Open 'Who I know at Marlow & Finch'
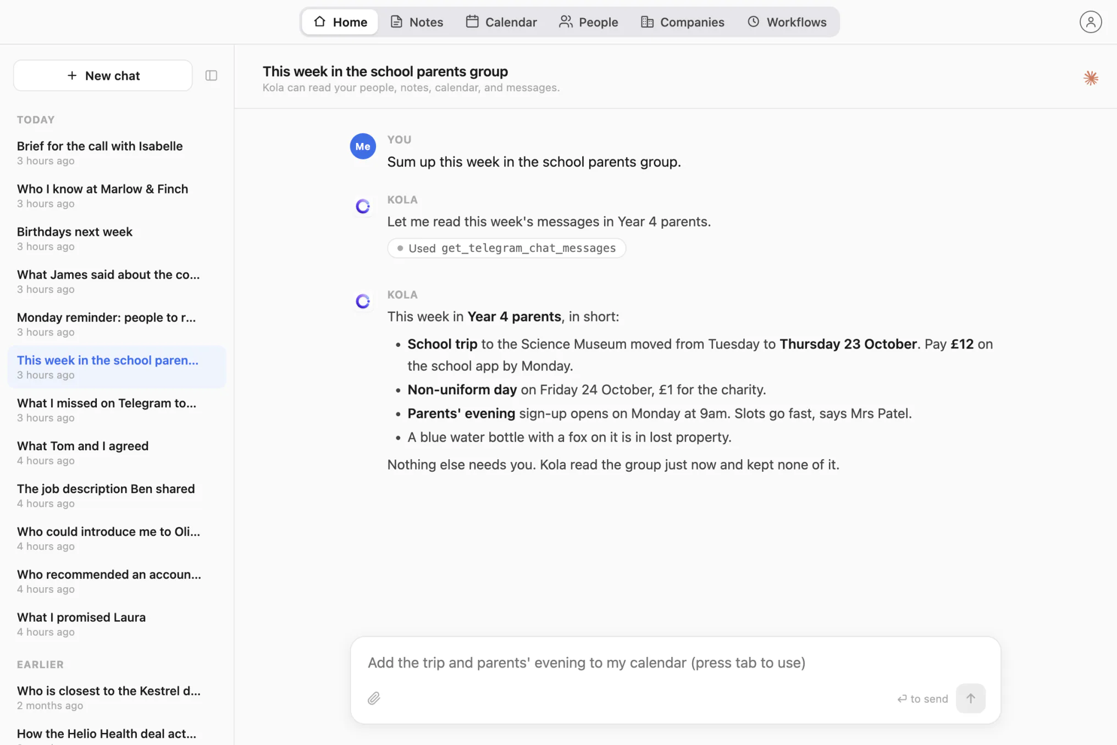The image size is (1117, 745). 117,196
